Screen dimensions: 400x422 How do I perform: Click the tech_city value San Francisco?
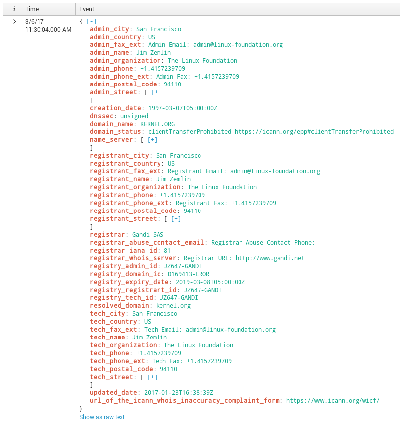coord(155,314)
